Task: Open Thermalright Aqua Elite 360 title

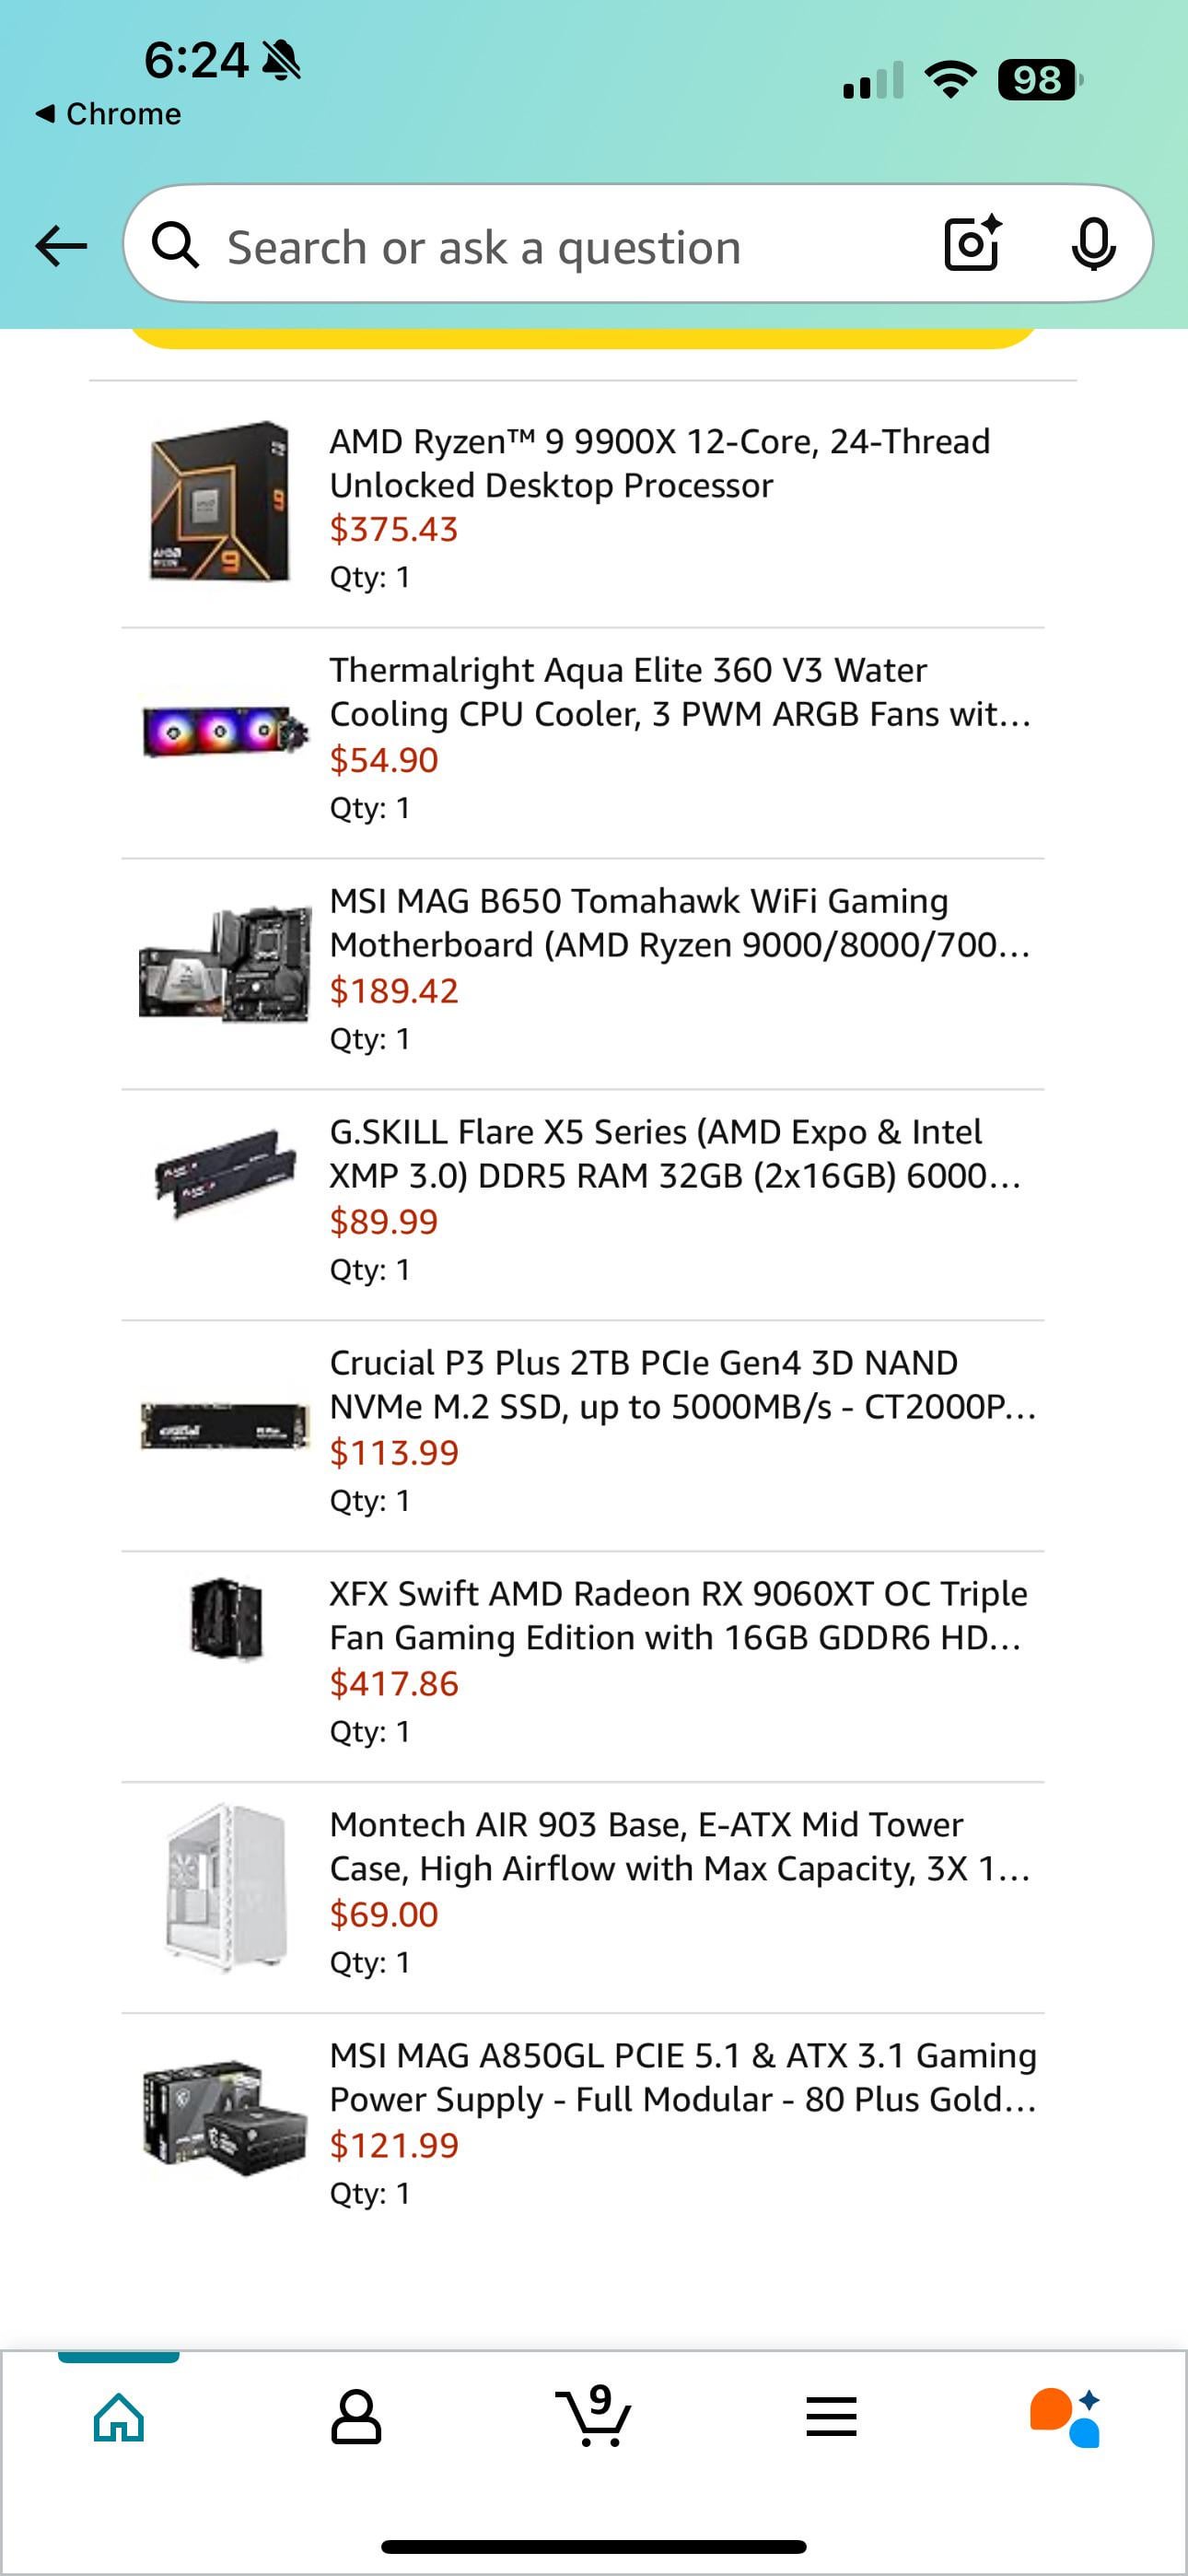Action: tap(680, 692)
